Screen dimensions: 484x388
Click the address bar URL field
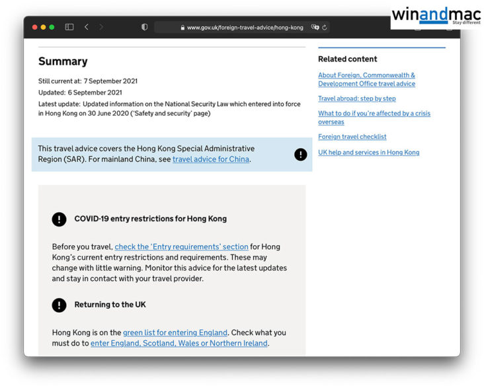click(x=245, y=28)
